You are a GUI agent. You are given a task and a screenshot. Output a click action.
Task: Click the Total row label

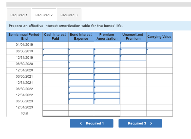coord(24,113)
